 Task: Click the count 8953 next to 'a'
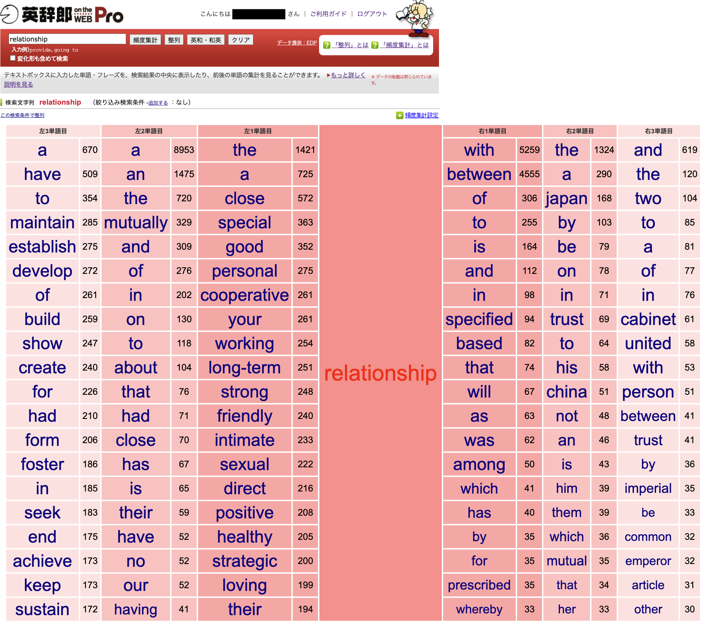(184, 150)
